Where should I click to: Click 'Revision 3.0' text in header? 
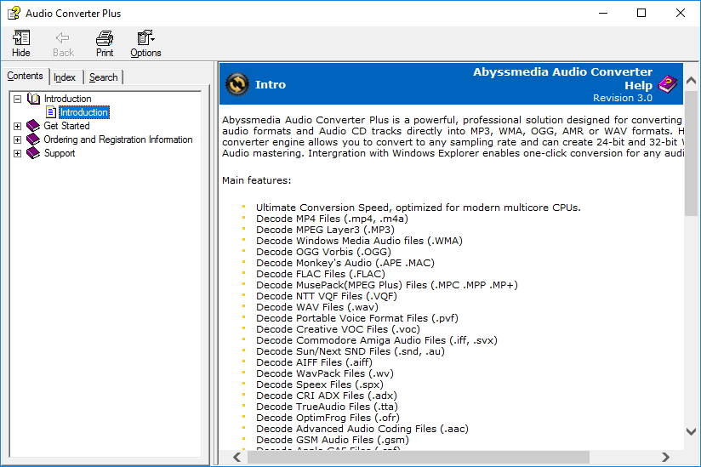(623, 98)
